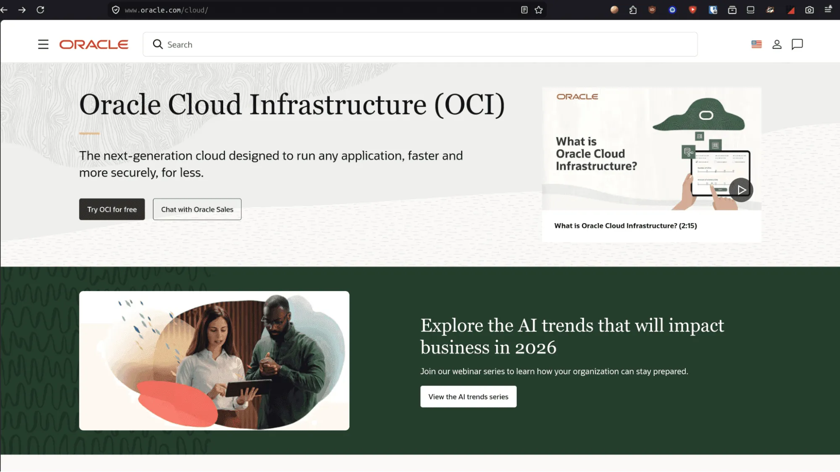Click the Try OCI for free button
The image size is (840, 472).
[x=112, y=209]
